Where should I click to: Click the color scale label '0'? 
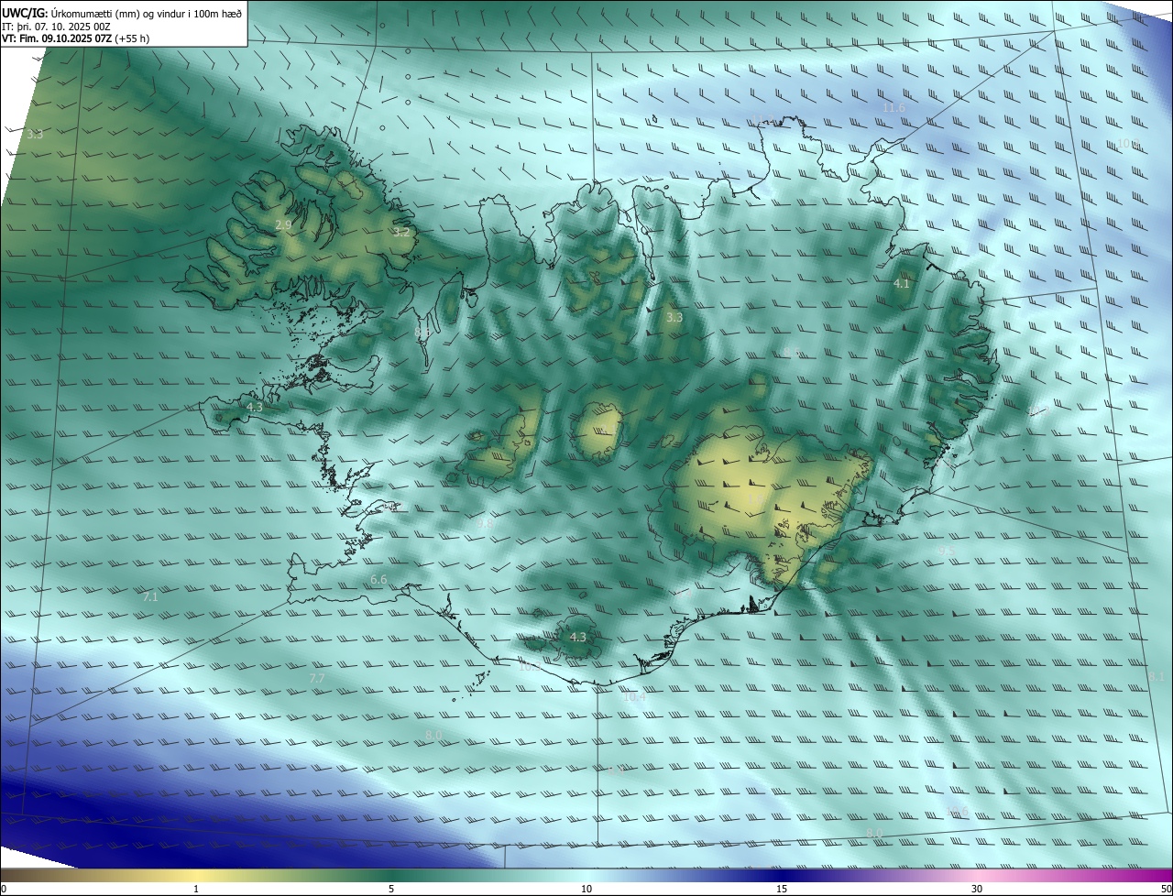point(4,889)
